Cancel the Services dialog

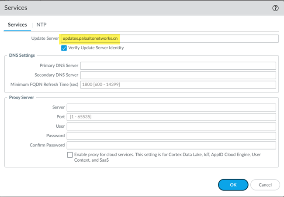pos(265,185)
